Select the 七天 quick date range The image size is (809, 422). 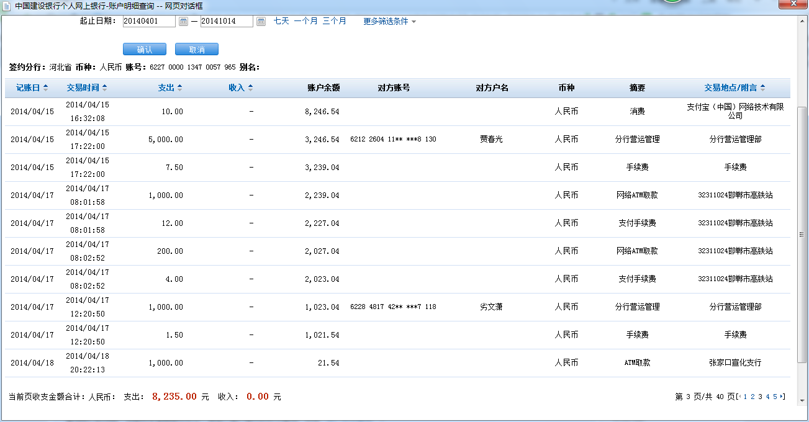pos(281,21)
